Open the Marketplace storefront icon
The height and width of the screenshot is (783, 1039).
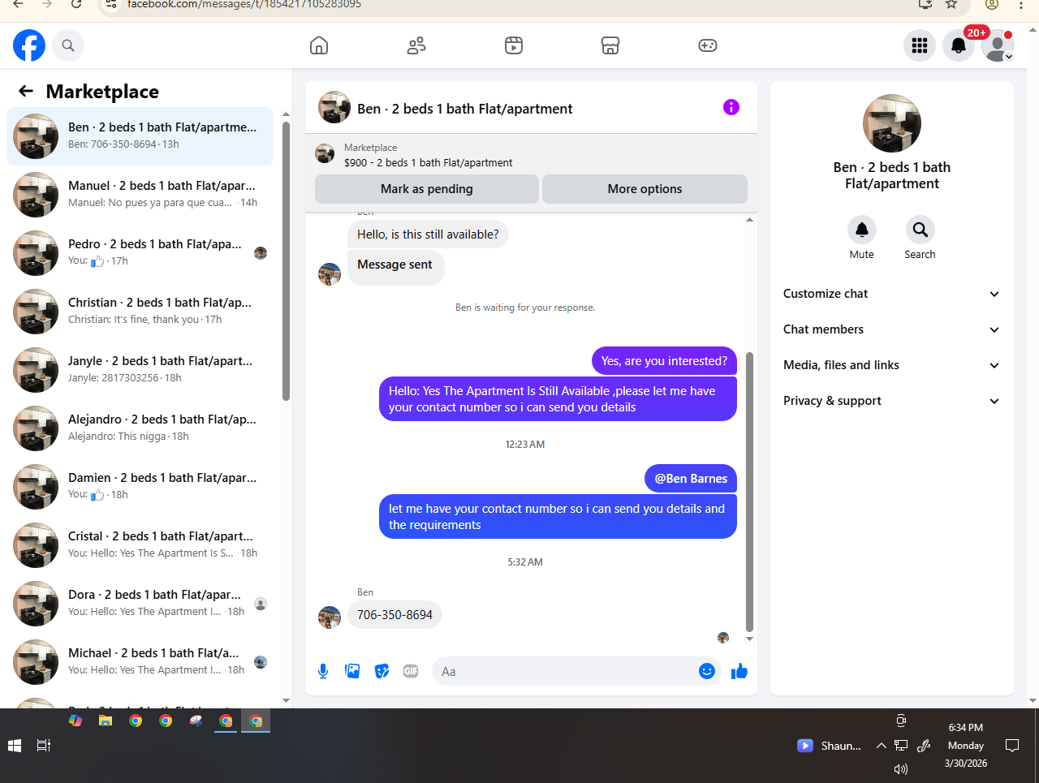click(x=610, y=45)
